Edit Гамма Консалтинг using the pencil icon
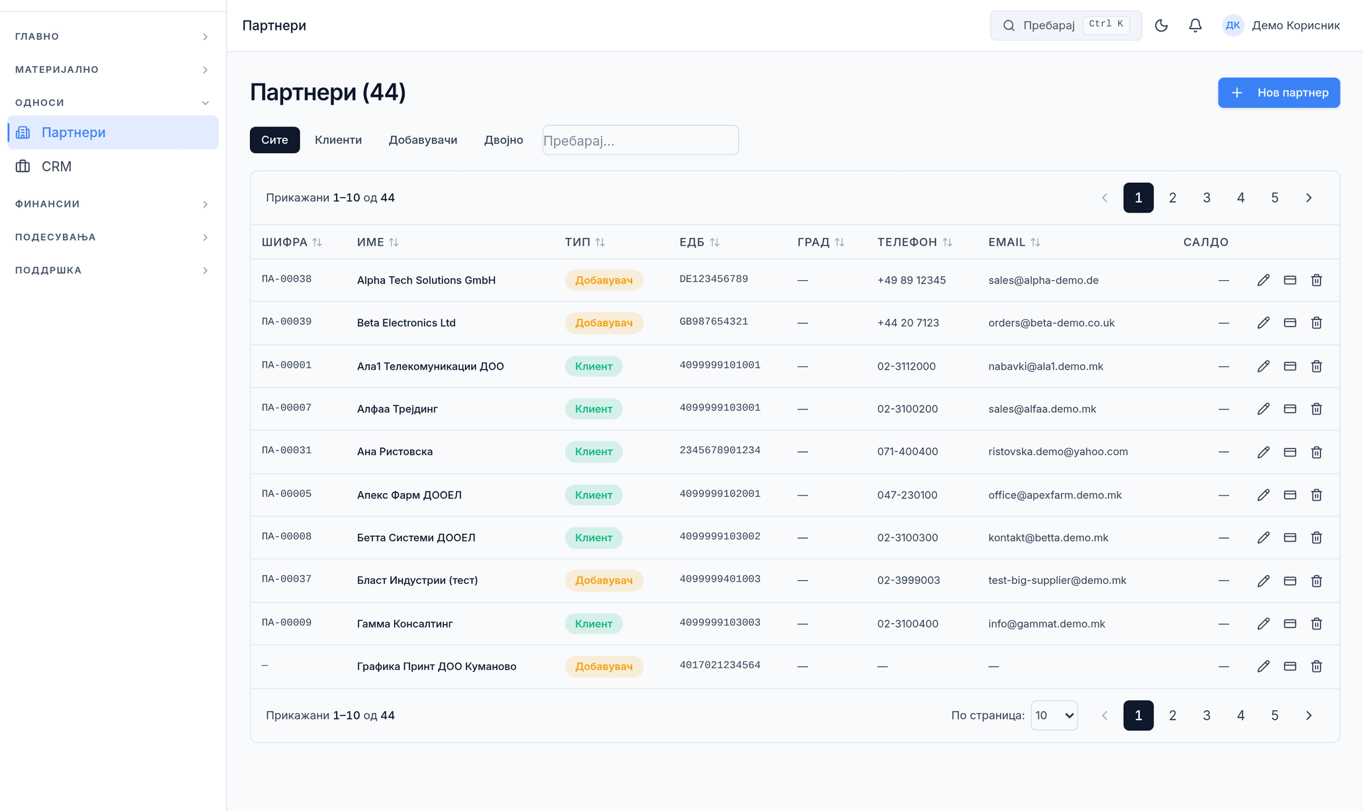Screen dimensions: 1363x811 (x=1264, y=623)
